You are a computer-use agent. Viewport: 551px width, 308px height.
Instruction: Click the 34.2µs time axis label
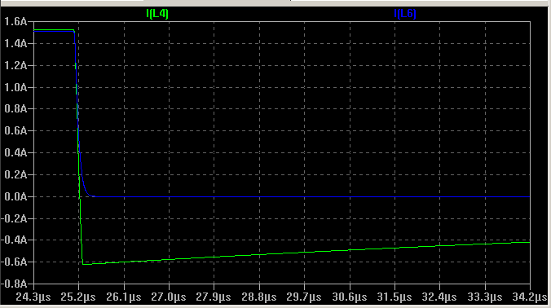click(x=530, y=297)
